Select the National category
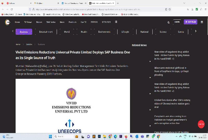Image resolution: width=208 pixels, height=140 pixels. (x=144, y=32)
